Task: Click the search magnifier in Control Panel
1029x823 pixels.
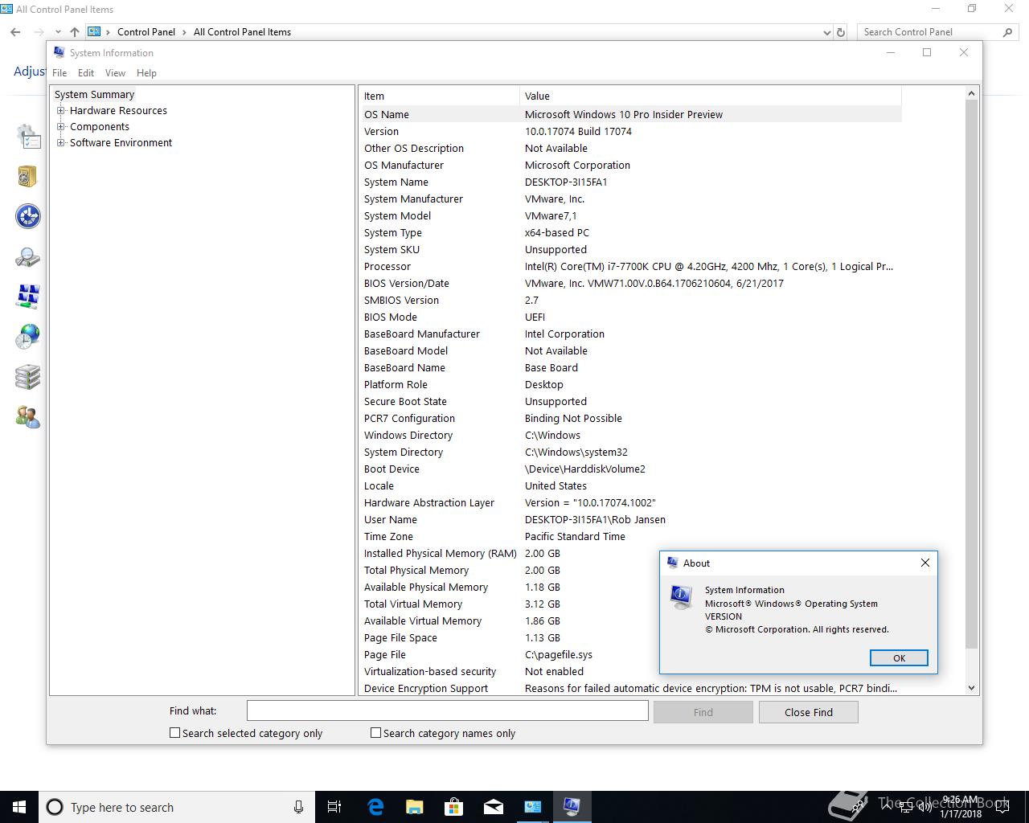Action: pos(1007,32)
